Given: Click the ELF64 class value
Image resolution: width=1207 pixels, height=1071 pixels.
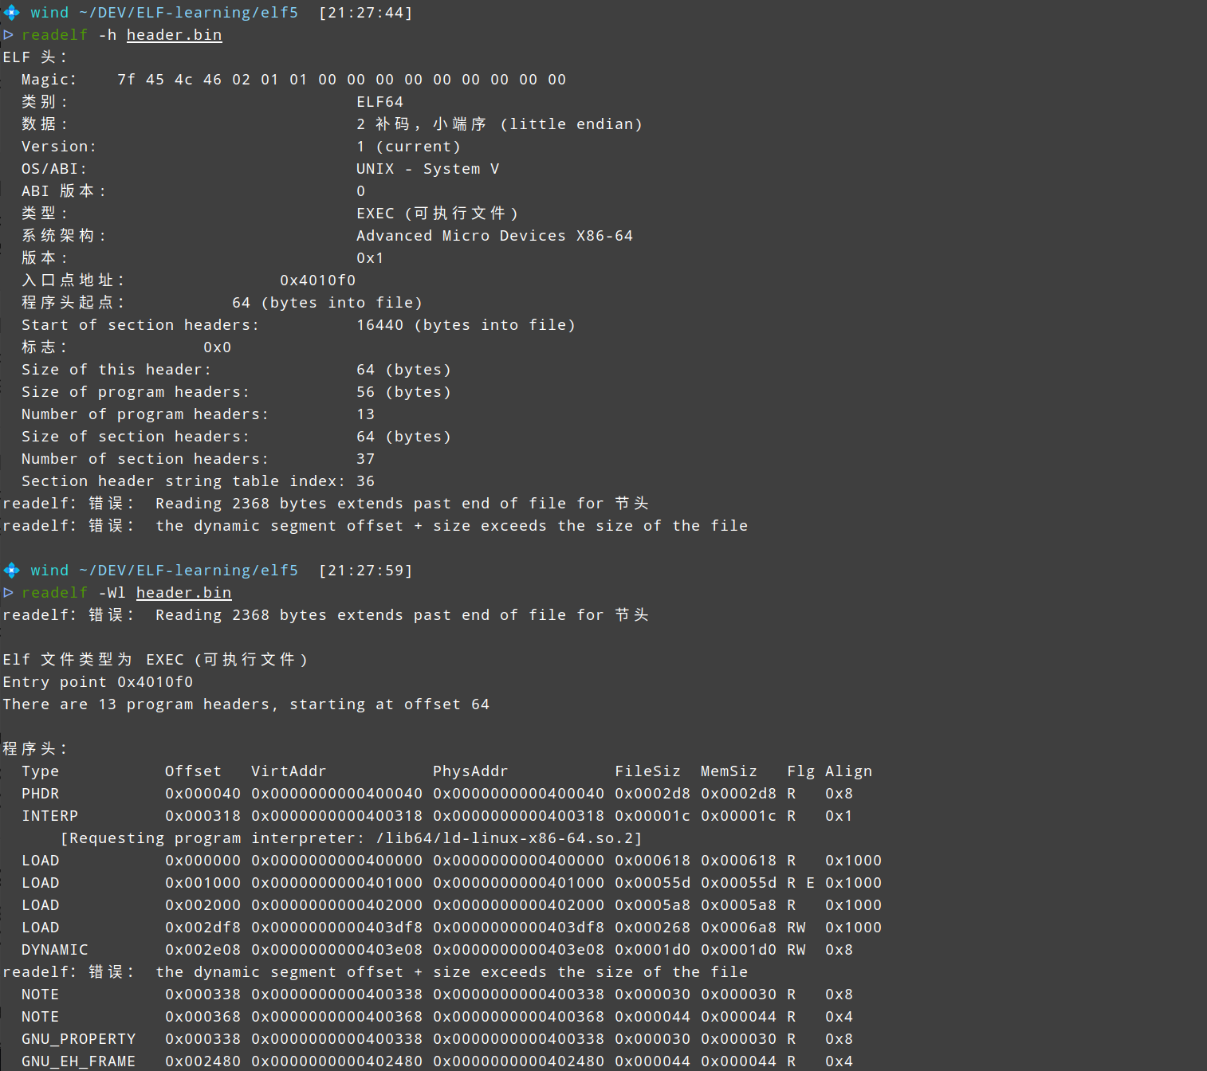Looking at the screenshot, I should click(x=379, y=102).
